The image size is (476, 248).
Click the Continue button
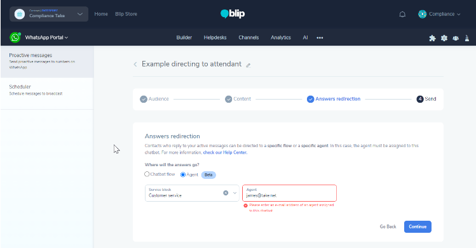click(418, 227)
